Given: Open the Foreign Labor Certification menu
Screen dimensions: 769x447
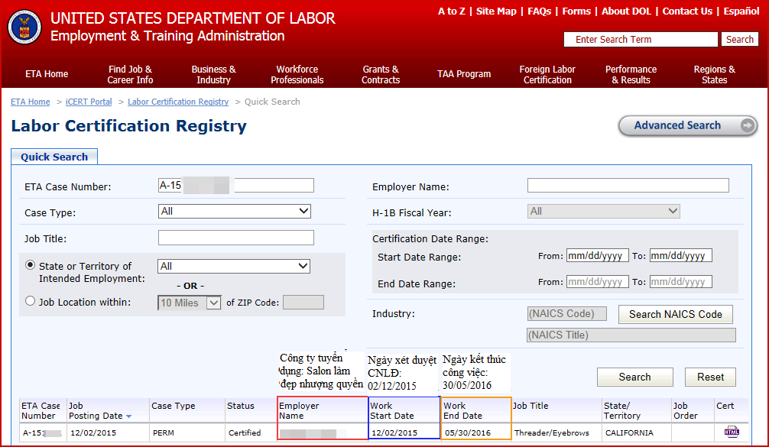Looking at the screenshot, I should pyautogui.click(x=547, y=74).
